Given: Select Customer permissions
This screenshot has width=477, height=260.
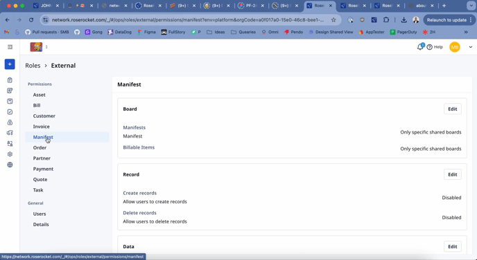Looking at the screenshot, I should pyautogui.click(x=44, y=116).
